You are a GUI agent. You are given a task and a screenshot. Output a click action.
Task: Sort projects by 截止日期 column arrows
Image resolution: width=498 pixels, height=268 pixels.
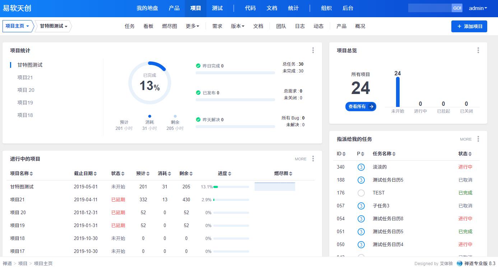point(95,174)
